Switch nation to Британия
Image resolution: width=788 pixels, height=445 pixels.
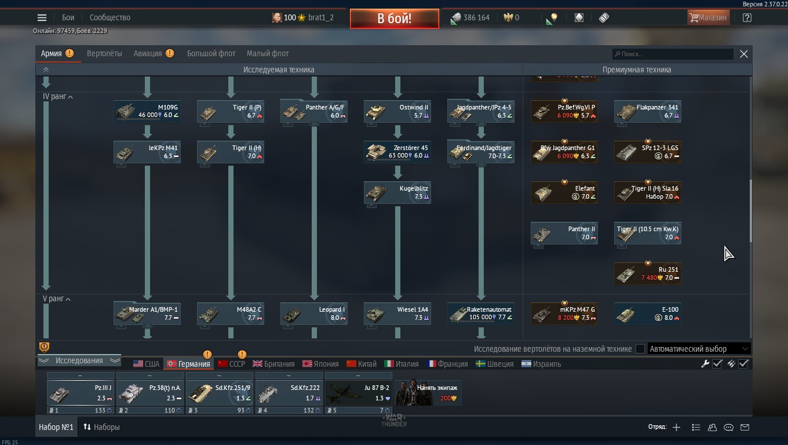tap(273, 364)
